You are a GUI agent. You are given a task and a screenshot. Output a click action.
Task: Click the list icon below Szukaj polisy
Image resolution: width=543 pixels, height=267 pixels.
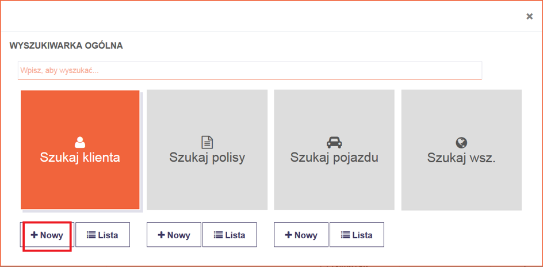[219, 235]
